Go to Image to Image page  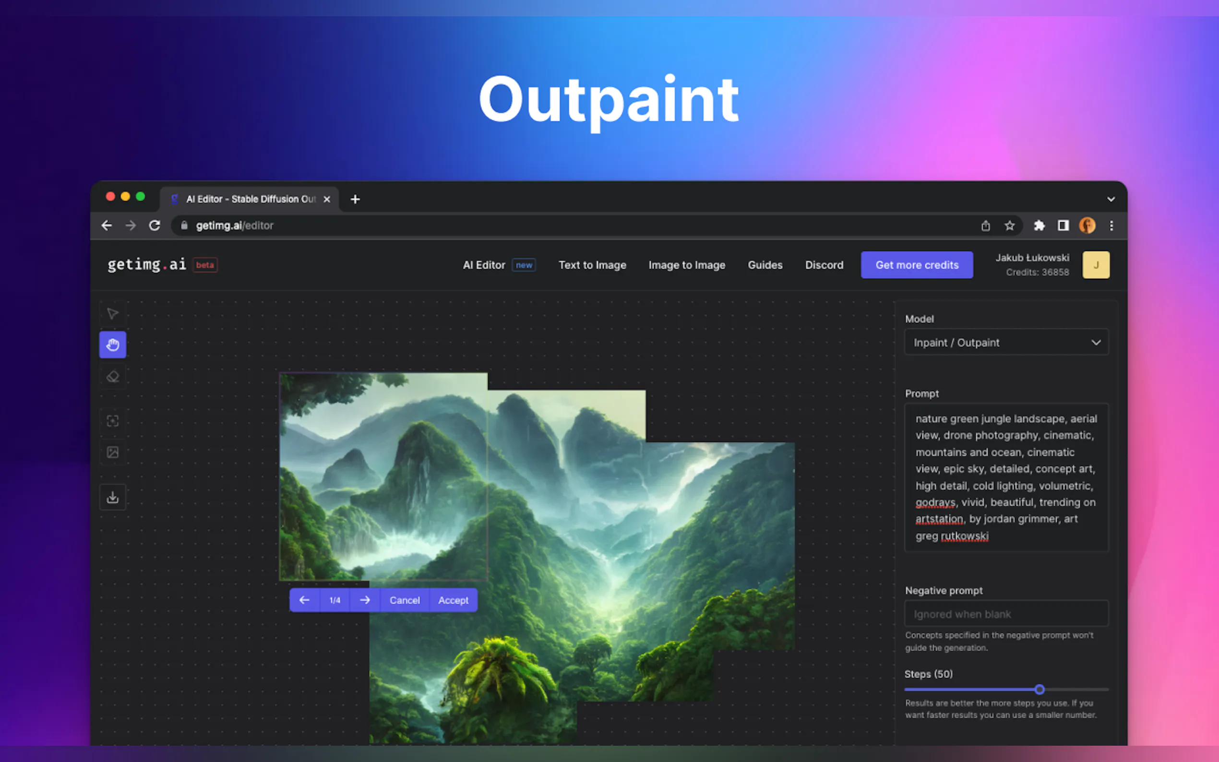(x=686, y=265)
